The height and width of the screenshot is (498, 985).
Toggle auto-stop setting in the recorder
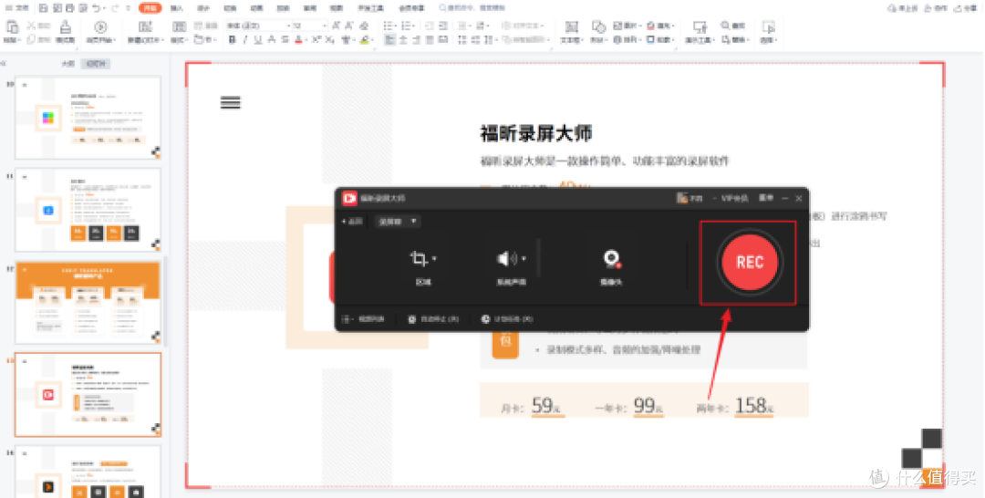tap(433, 319)
